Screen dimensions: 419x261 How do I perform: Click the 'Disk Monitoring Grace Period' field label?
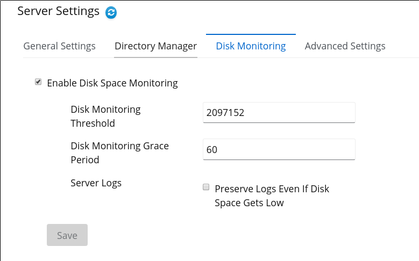point(119,153)
